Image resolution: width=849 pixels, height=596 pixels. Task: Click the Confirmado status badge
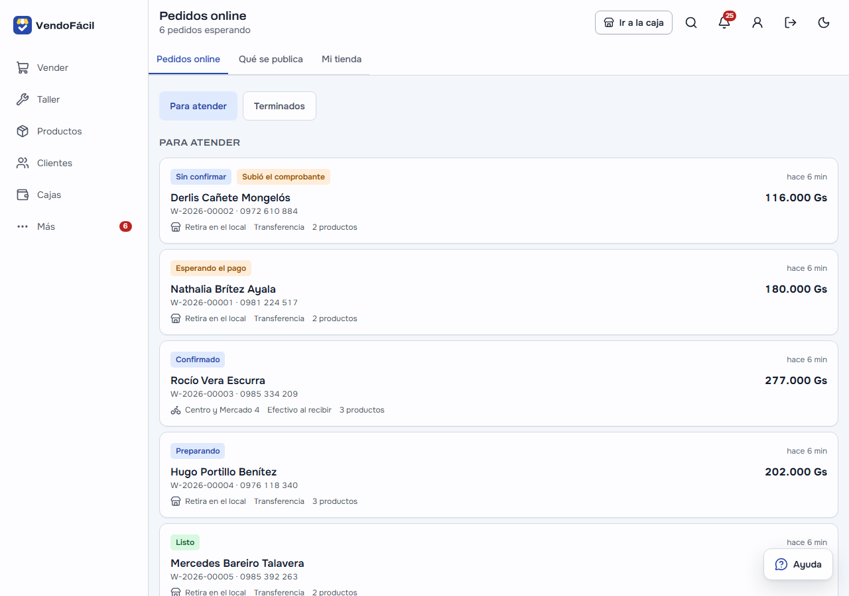198,360
